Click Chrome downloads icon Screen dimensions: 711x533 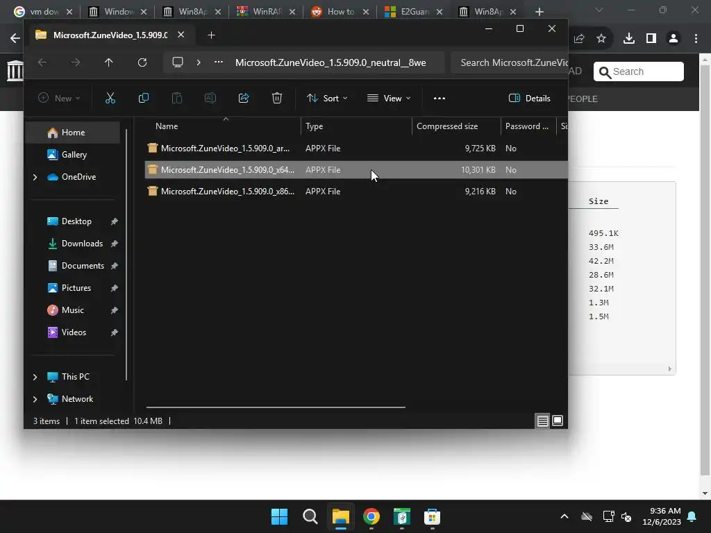coord(629,39)
